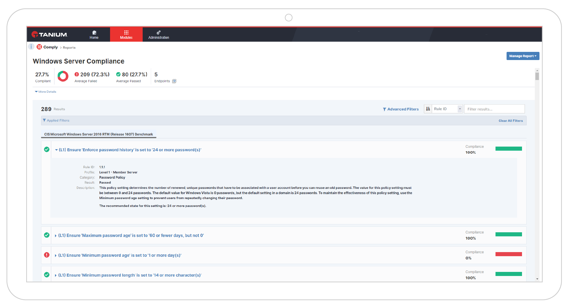Open the Modules menu
Image resolution: width=568 pixels, height=306 pixels.
coord(126,34)
